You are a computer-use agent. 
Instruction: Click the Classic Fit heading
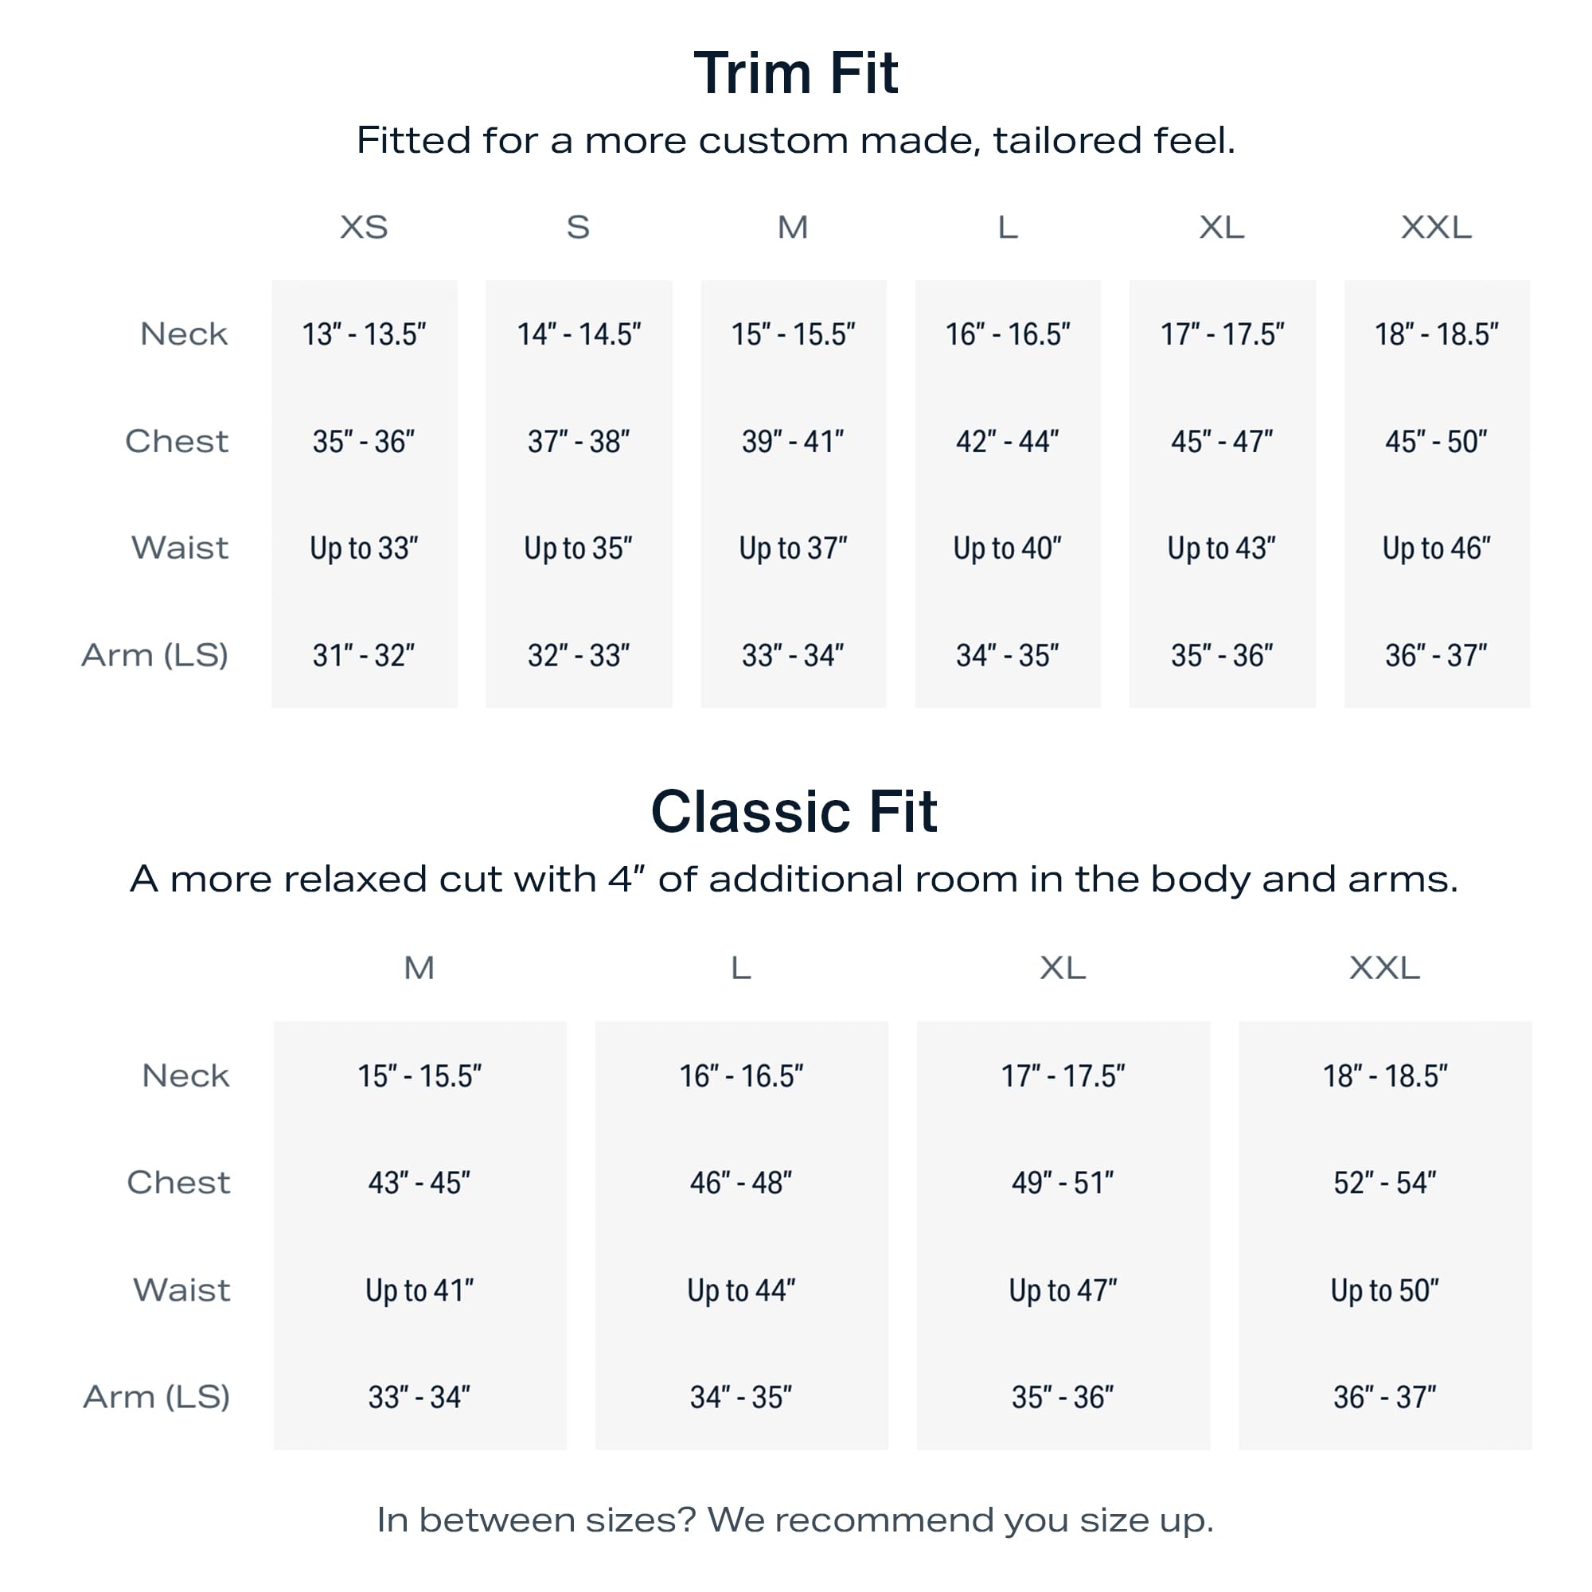(794, 812)
